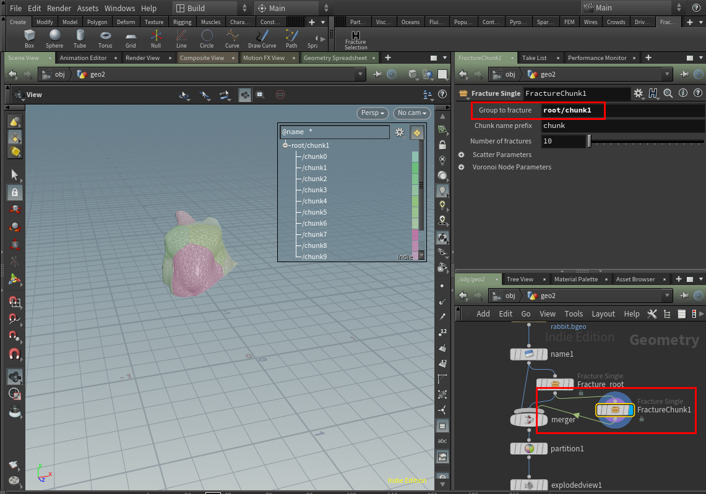Click the Fracture Selection shelf tool
The image size is (706, 494).
356,40
